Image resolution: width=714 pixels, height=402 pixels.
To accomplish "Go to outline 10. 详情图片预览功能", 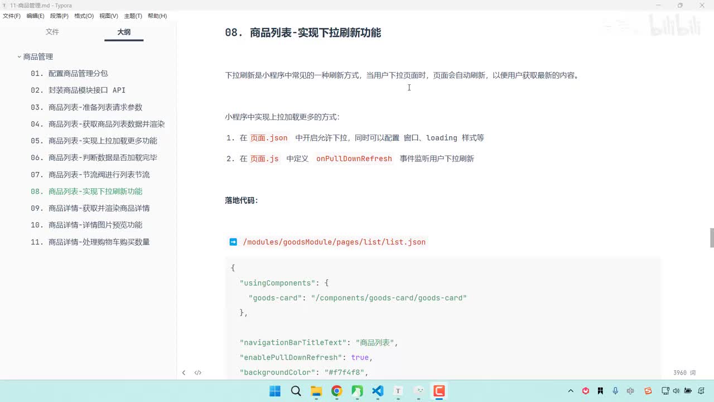I will coord(86,224).
